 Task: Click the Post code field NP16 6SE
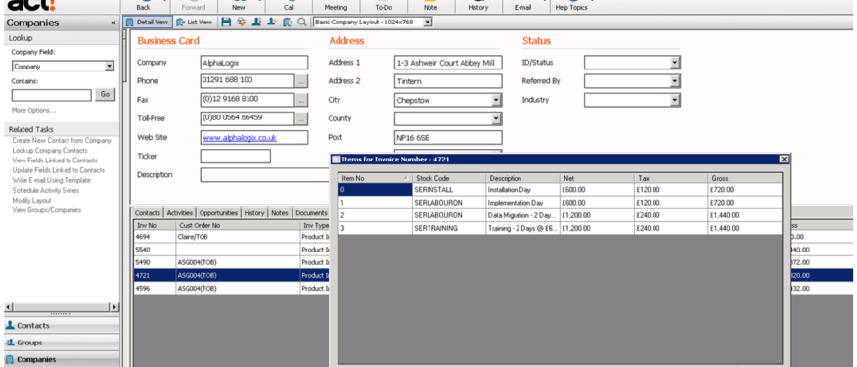coord(448,138)
